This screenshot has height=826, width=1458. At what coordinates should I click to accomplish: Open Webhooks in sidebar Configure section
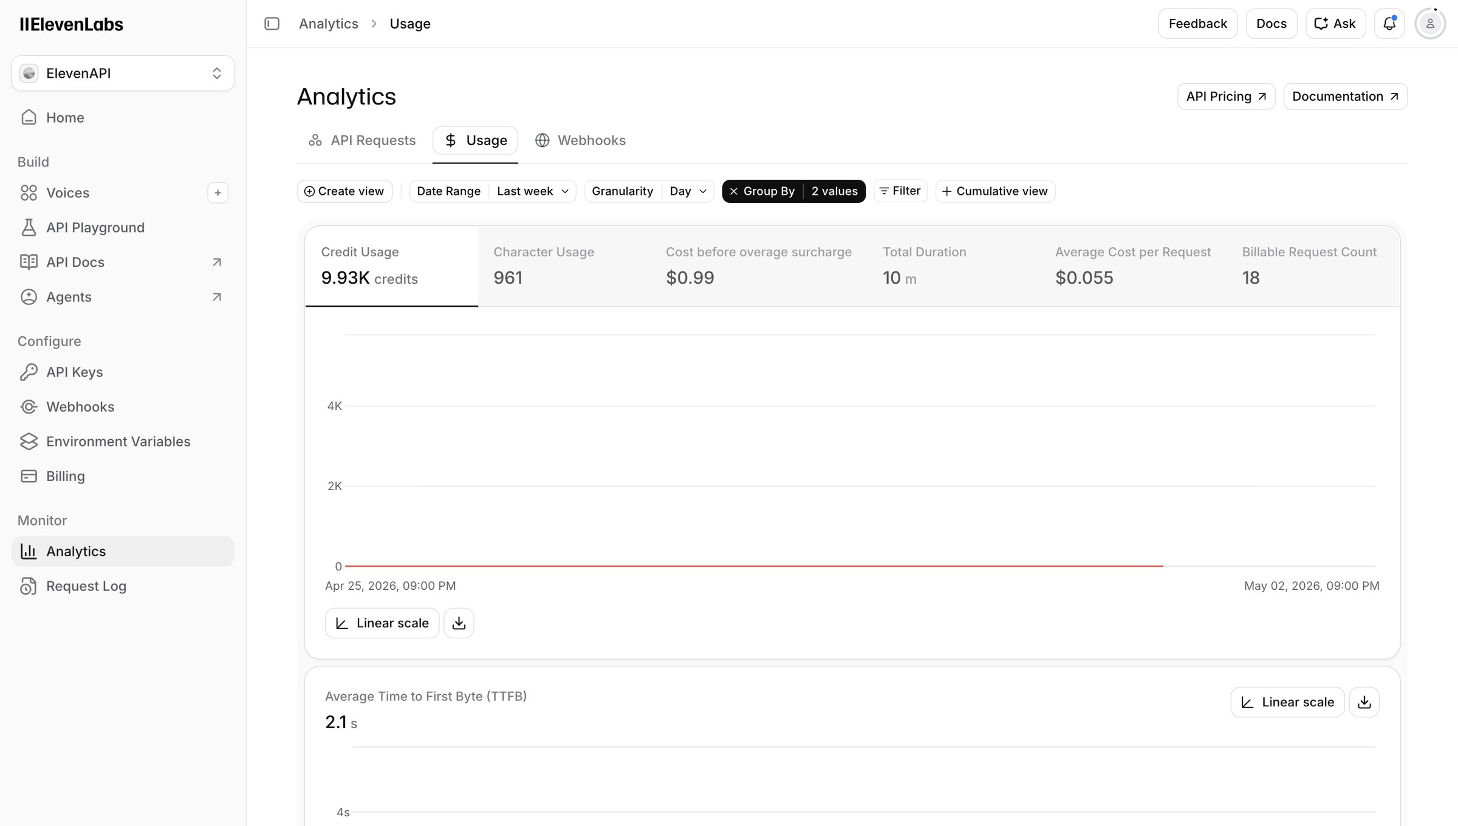pos(123,407)
